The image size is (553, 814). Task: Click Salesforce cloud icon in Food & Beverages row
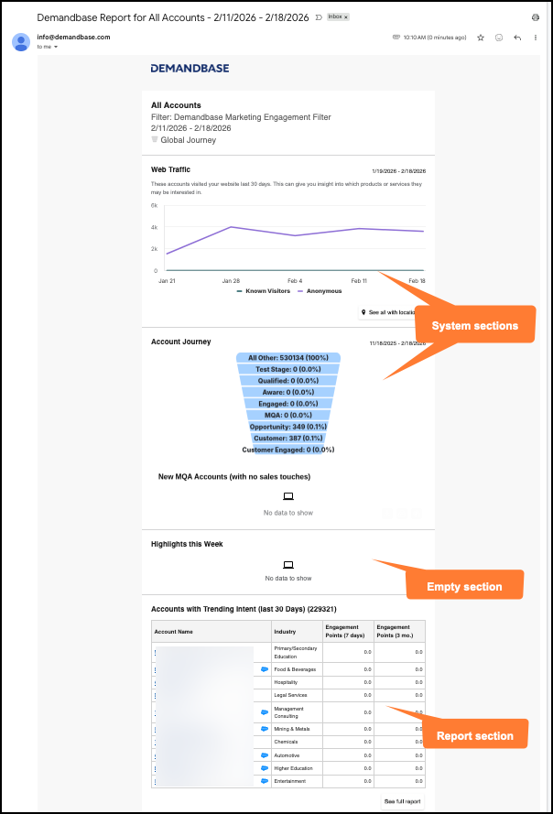click(x=265, y=669)
